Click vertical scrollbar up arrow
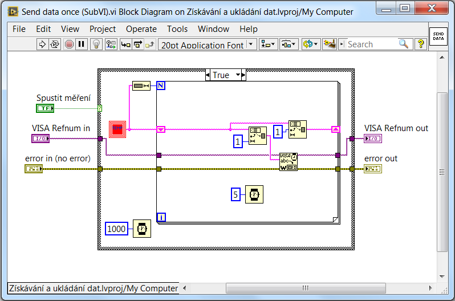 (x=442, y=58)
